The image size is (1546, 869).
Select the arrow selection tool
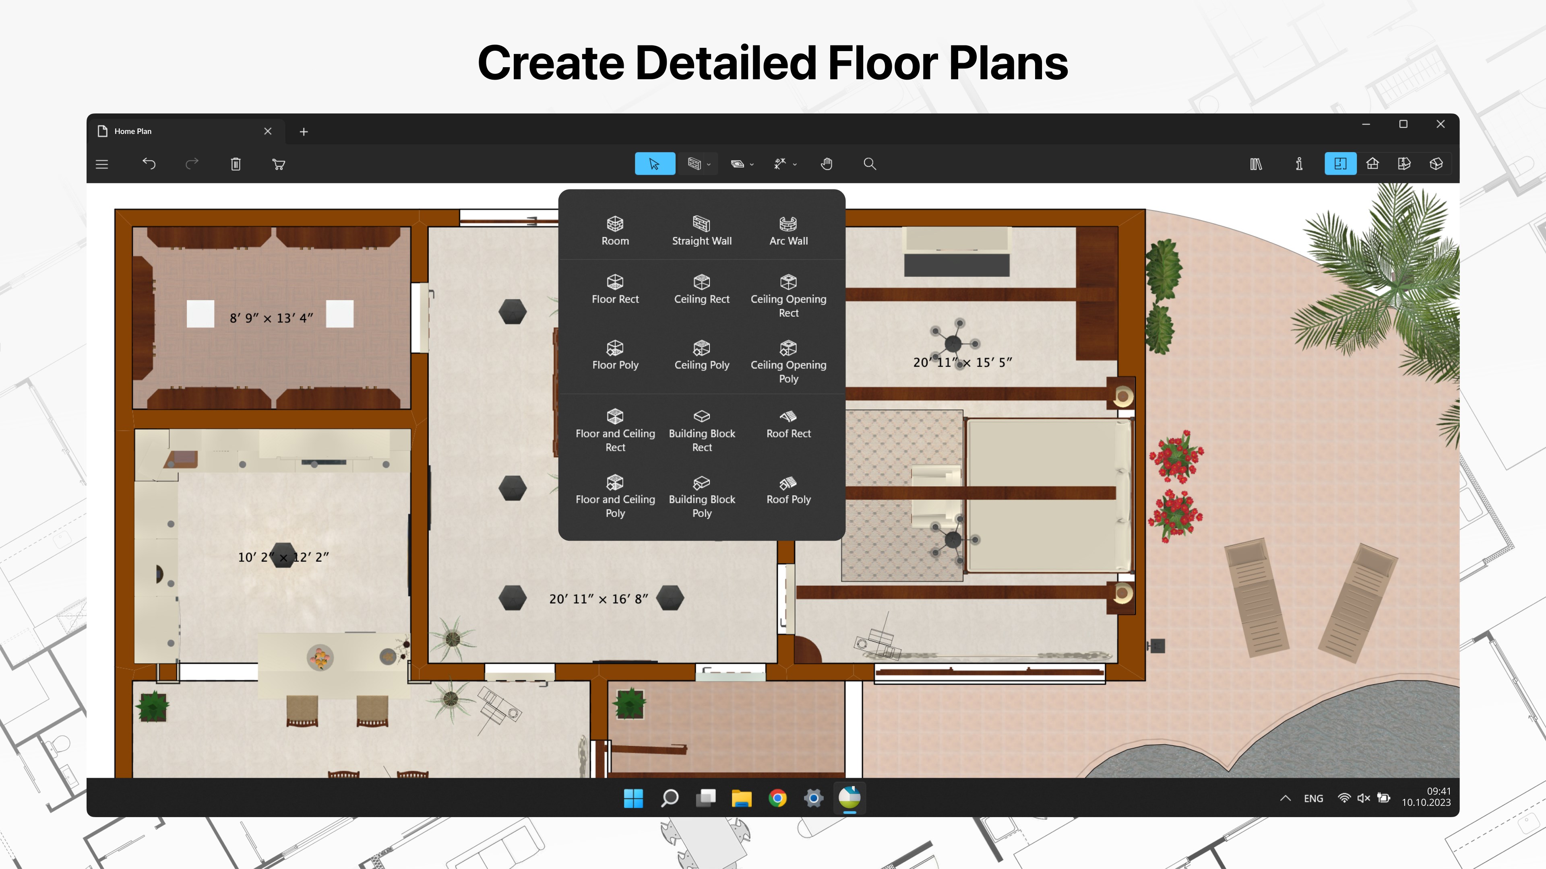tap(654, 164)
